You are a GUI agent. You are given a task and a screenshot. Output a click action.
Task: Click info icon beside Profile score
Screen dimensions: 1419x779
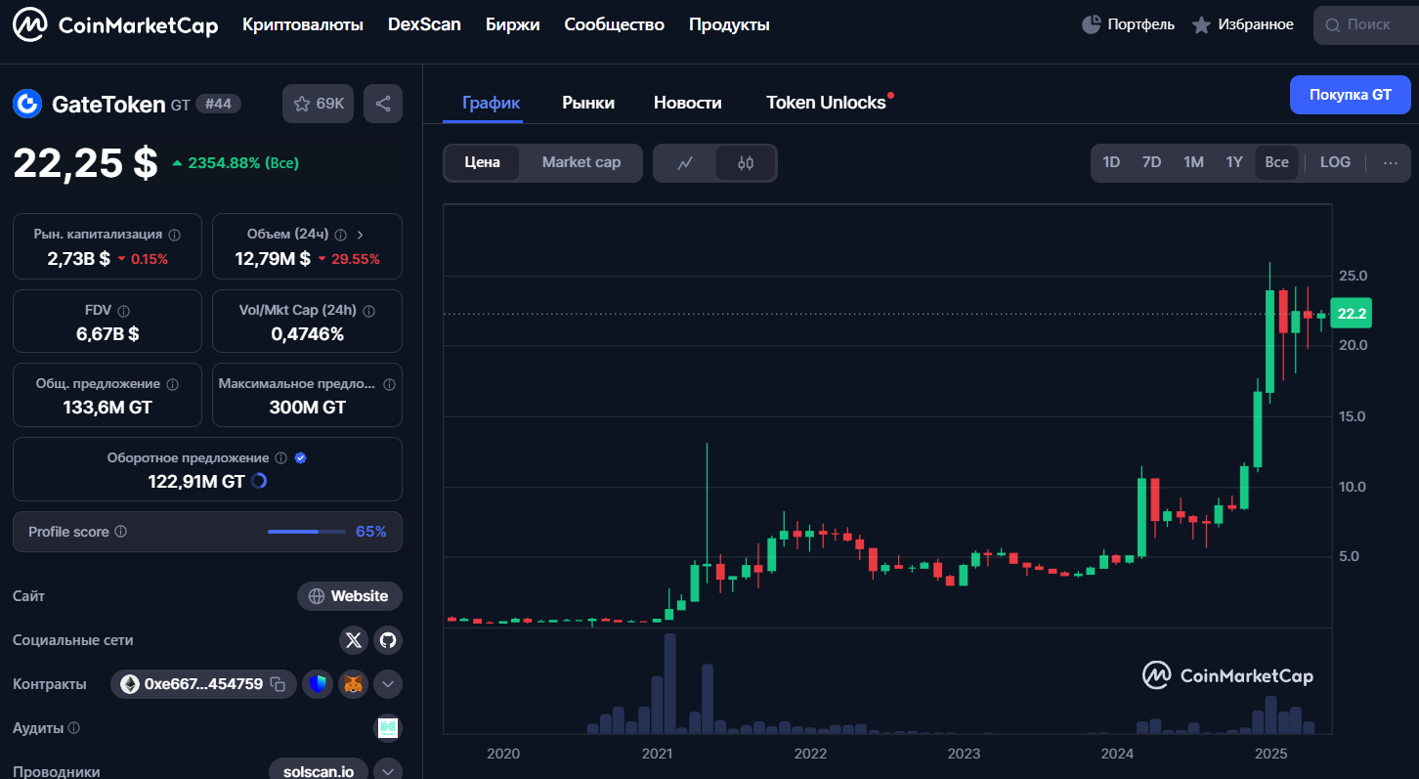point(121,532)
